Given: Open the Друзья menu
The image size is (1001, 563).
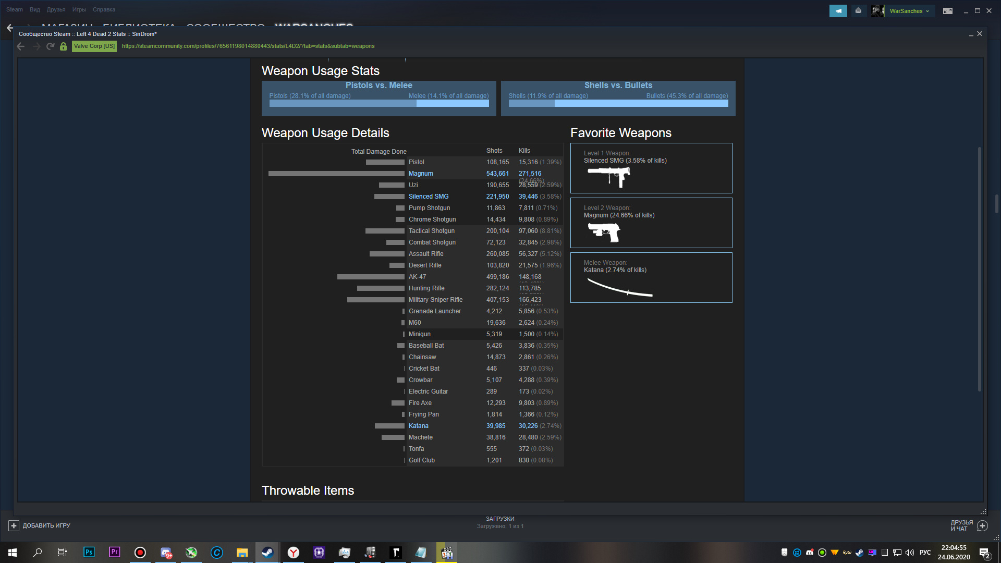Looking at the screenshot, I should 56,9.
